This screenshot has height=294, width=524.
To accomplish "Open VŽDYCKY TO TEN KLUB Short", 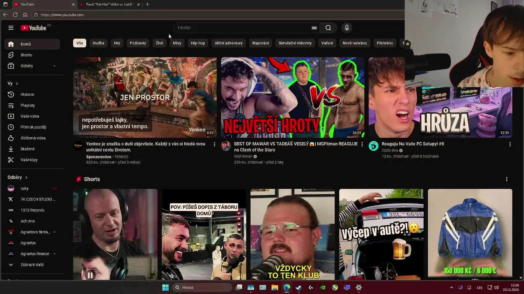I will point(293,234).
